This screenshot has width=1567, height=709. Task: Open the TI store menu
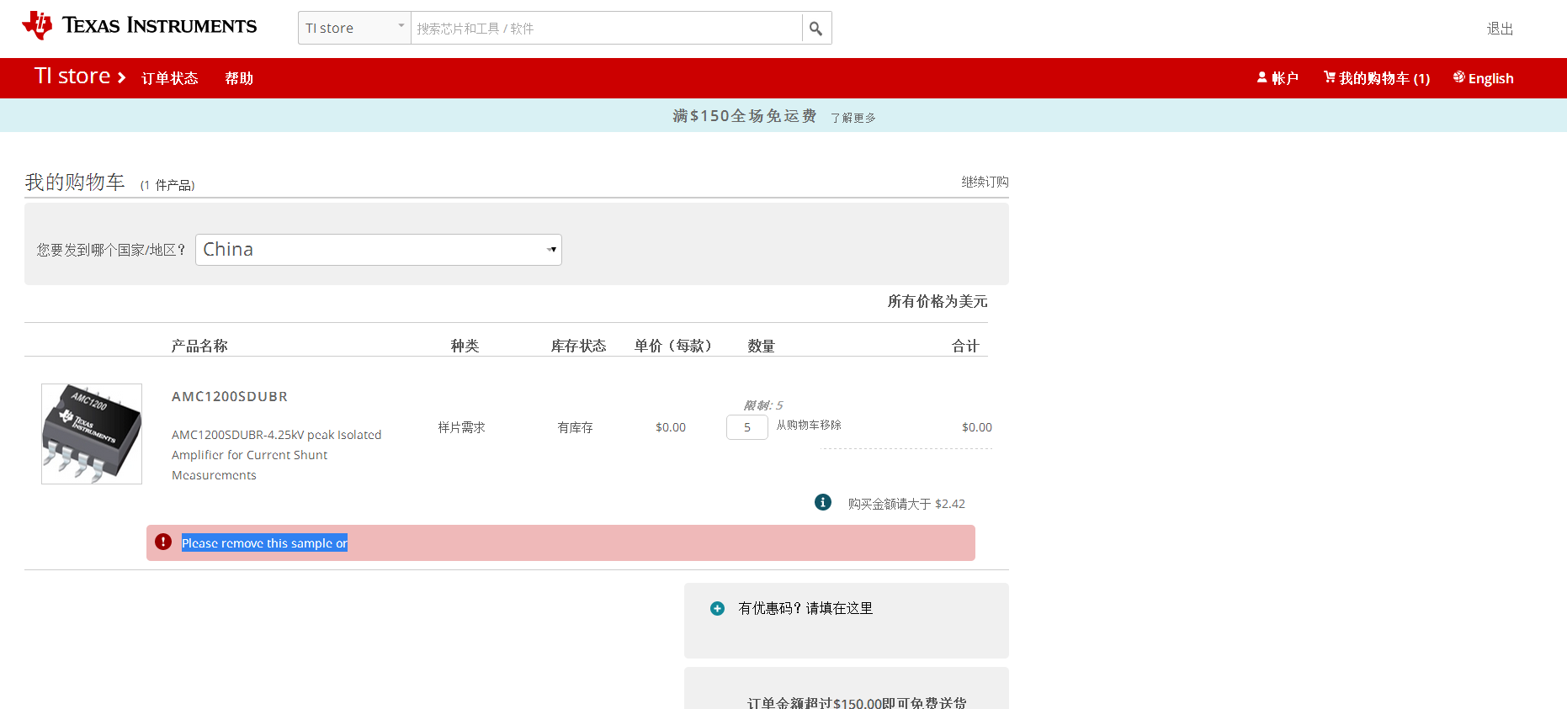pos(80,77)
